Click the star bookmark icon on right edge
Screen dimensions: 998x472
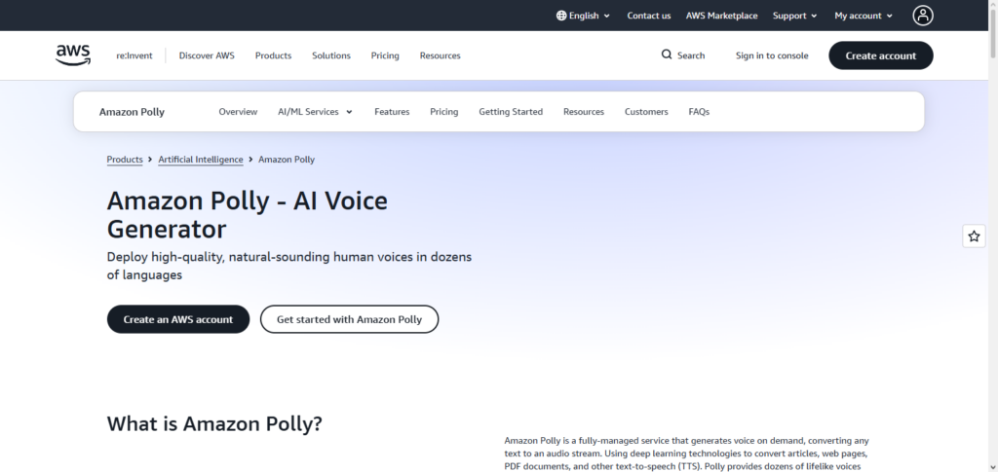click(x=974, y=236)
